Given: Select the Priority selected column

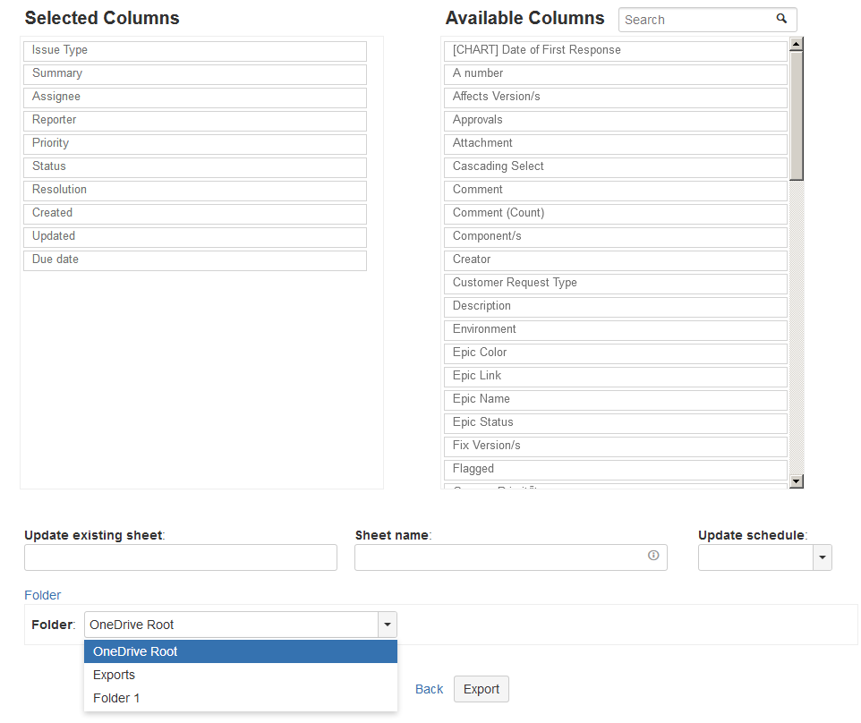Looking at the screenshot, I should pos(194,143).
